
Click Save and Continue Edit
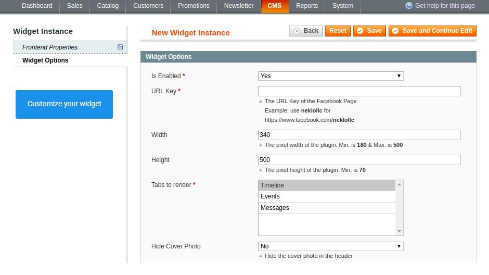coord(432,31)
